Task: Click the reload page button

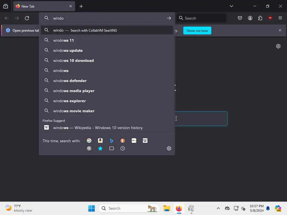Action: 27,18
